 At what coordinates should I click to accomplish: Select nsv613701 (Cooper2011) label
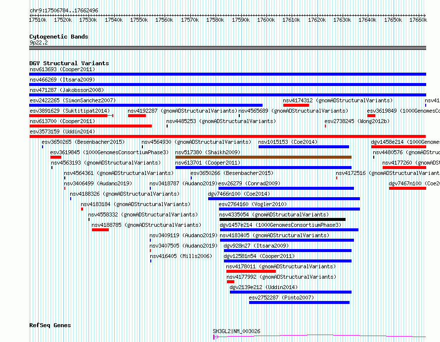pyautogui.click(x=208, y=163)
